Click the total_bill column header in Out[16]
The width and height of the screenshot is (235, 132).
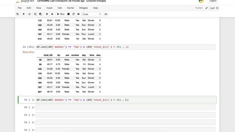[x=48, y=55]
